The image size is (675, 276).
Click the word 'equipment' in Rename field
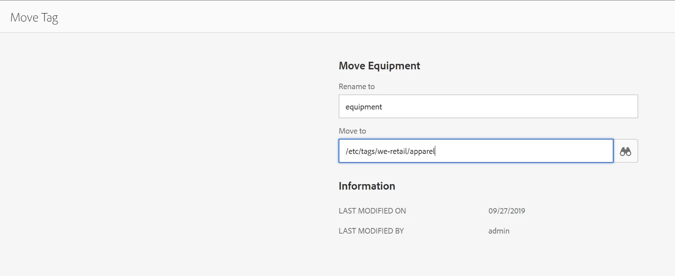[x=364, y=107]
